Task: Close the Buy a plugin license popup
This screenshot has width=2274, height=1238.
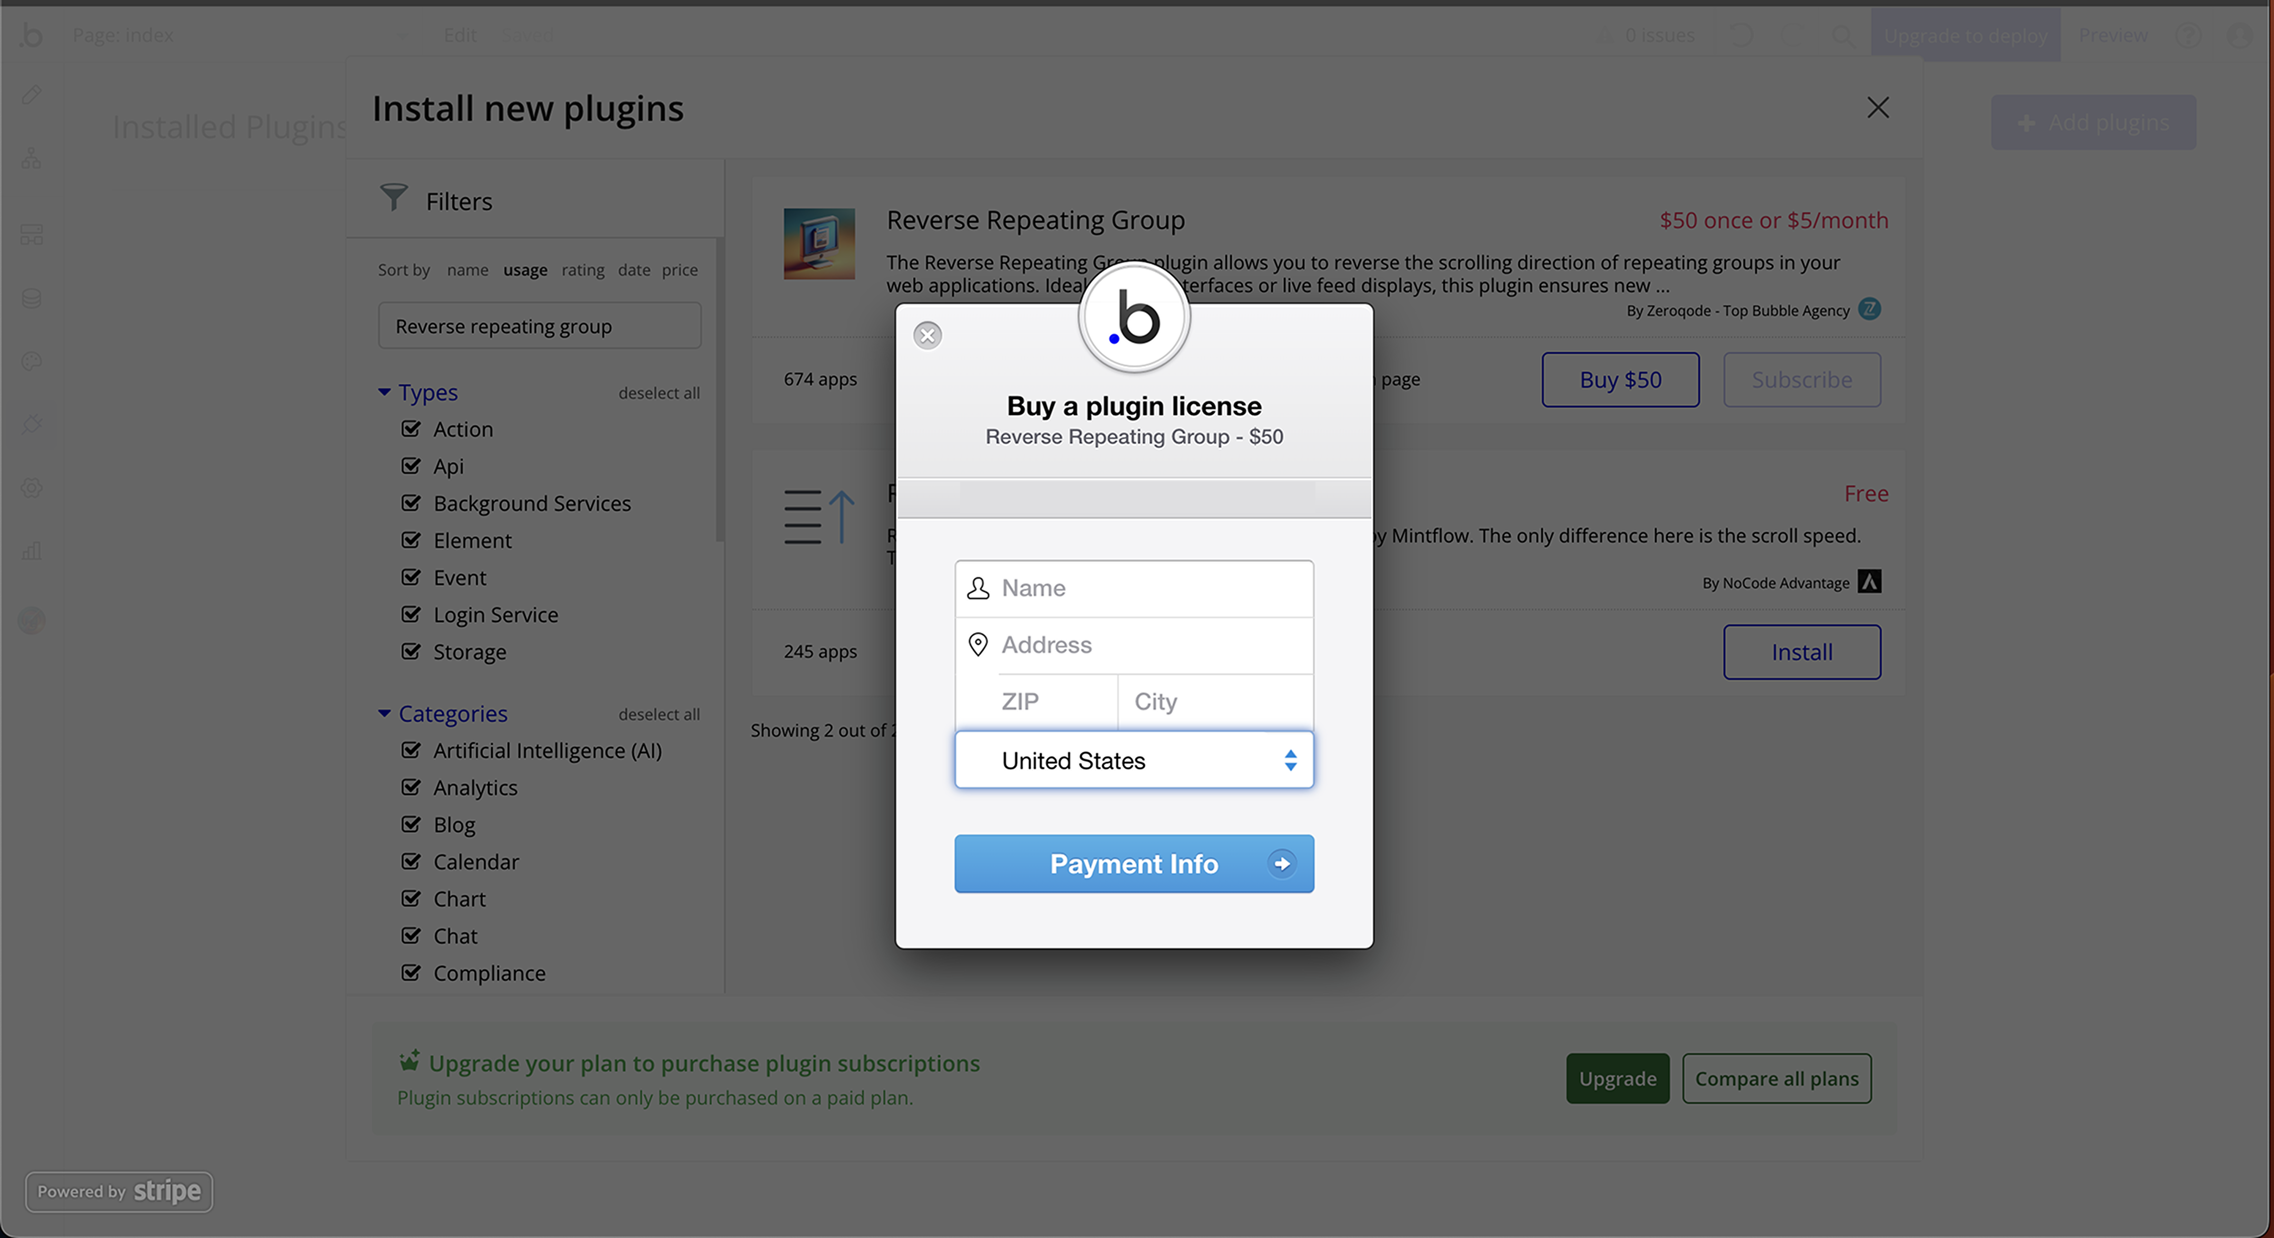Action: (927, 335)
